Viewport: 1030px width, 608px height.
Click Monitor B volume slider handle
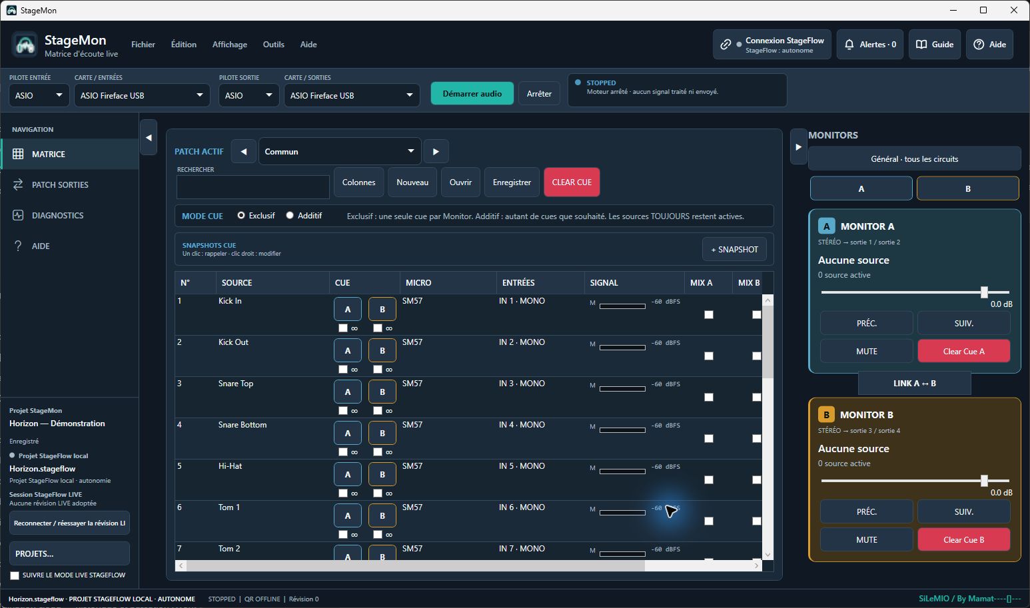click(984, 480)
